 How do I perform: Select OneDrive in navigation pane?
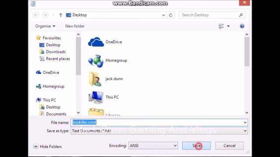48,72
